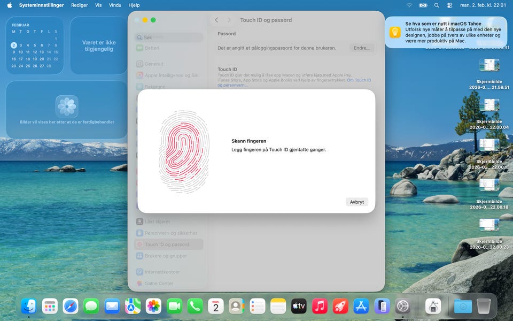Launch Photos from the Dock
The width and height of the screenshot is (513, 321).
pyautogui.click(x=154, y=306)
